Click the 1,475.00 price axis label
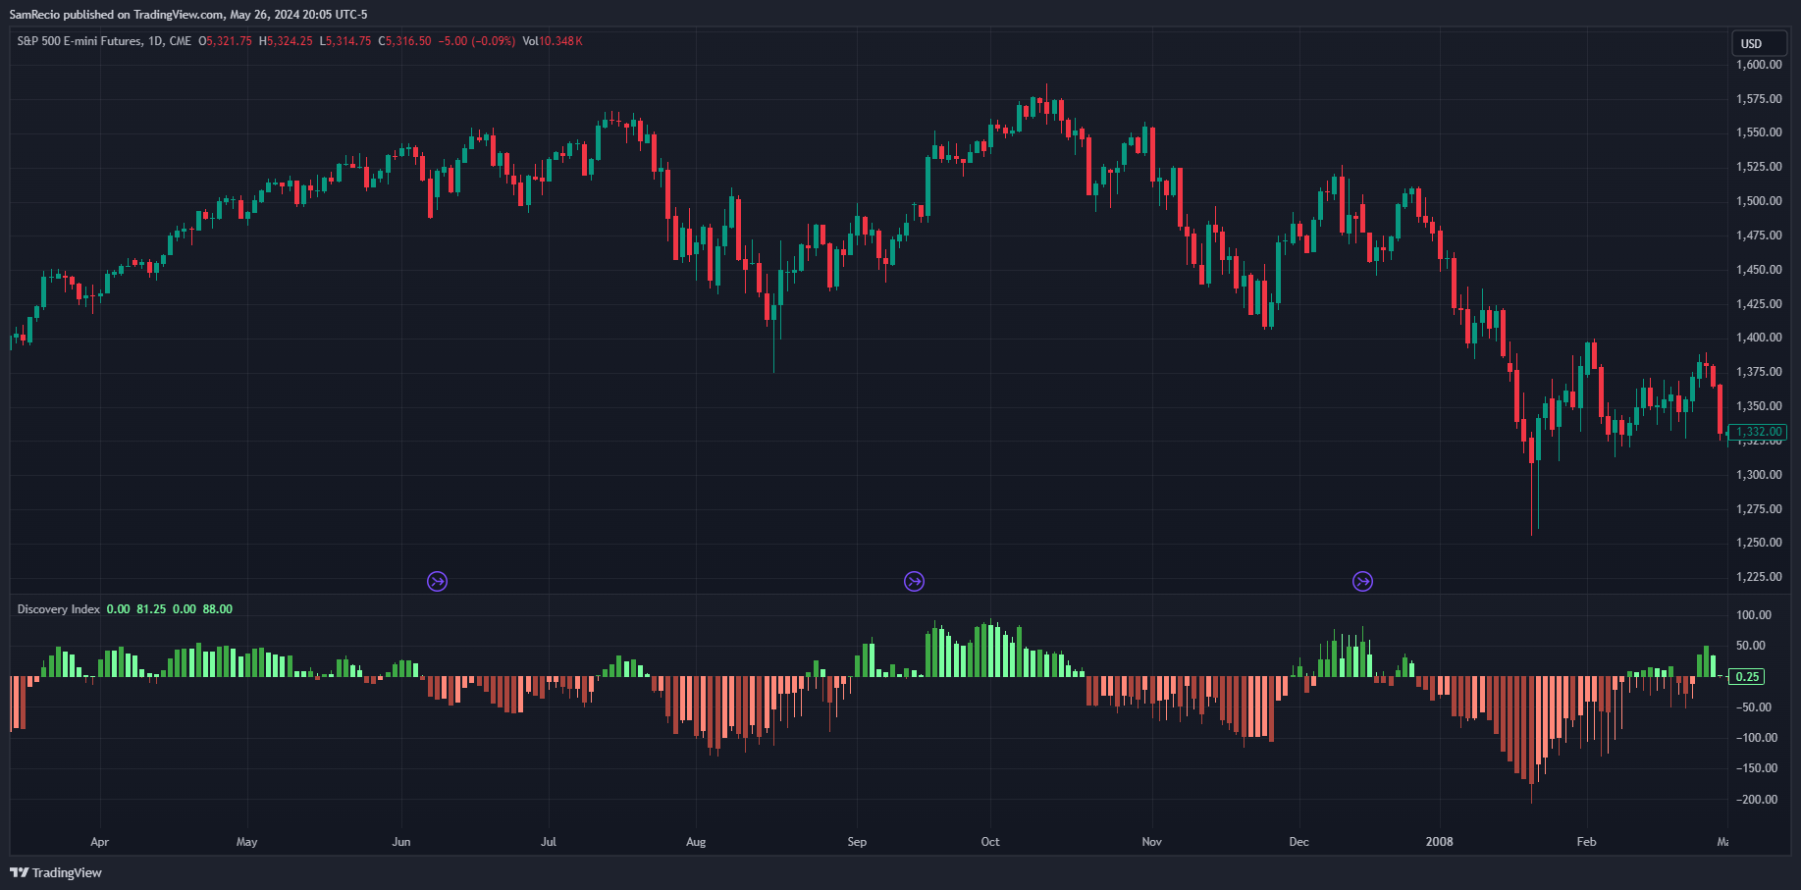The height and width of the screenshot is (890, 1801). pyautogui.click(x=1759, y=236)
